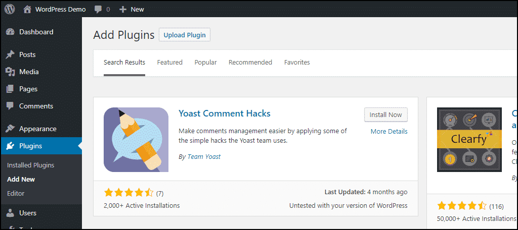Click the home icon beside WordPress Demo
The width and height of the screenshot is (518, 230).
coord(28,10)
